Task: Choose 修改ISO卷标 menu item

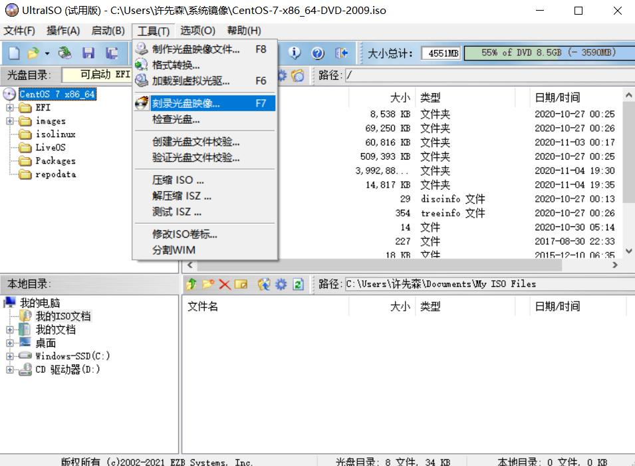Action: [x=205, y=234]
